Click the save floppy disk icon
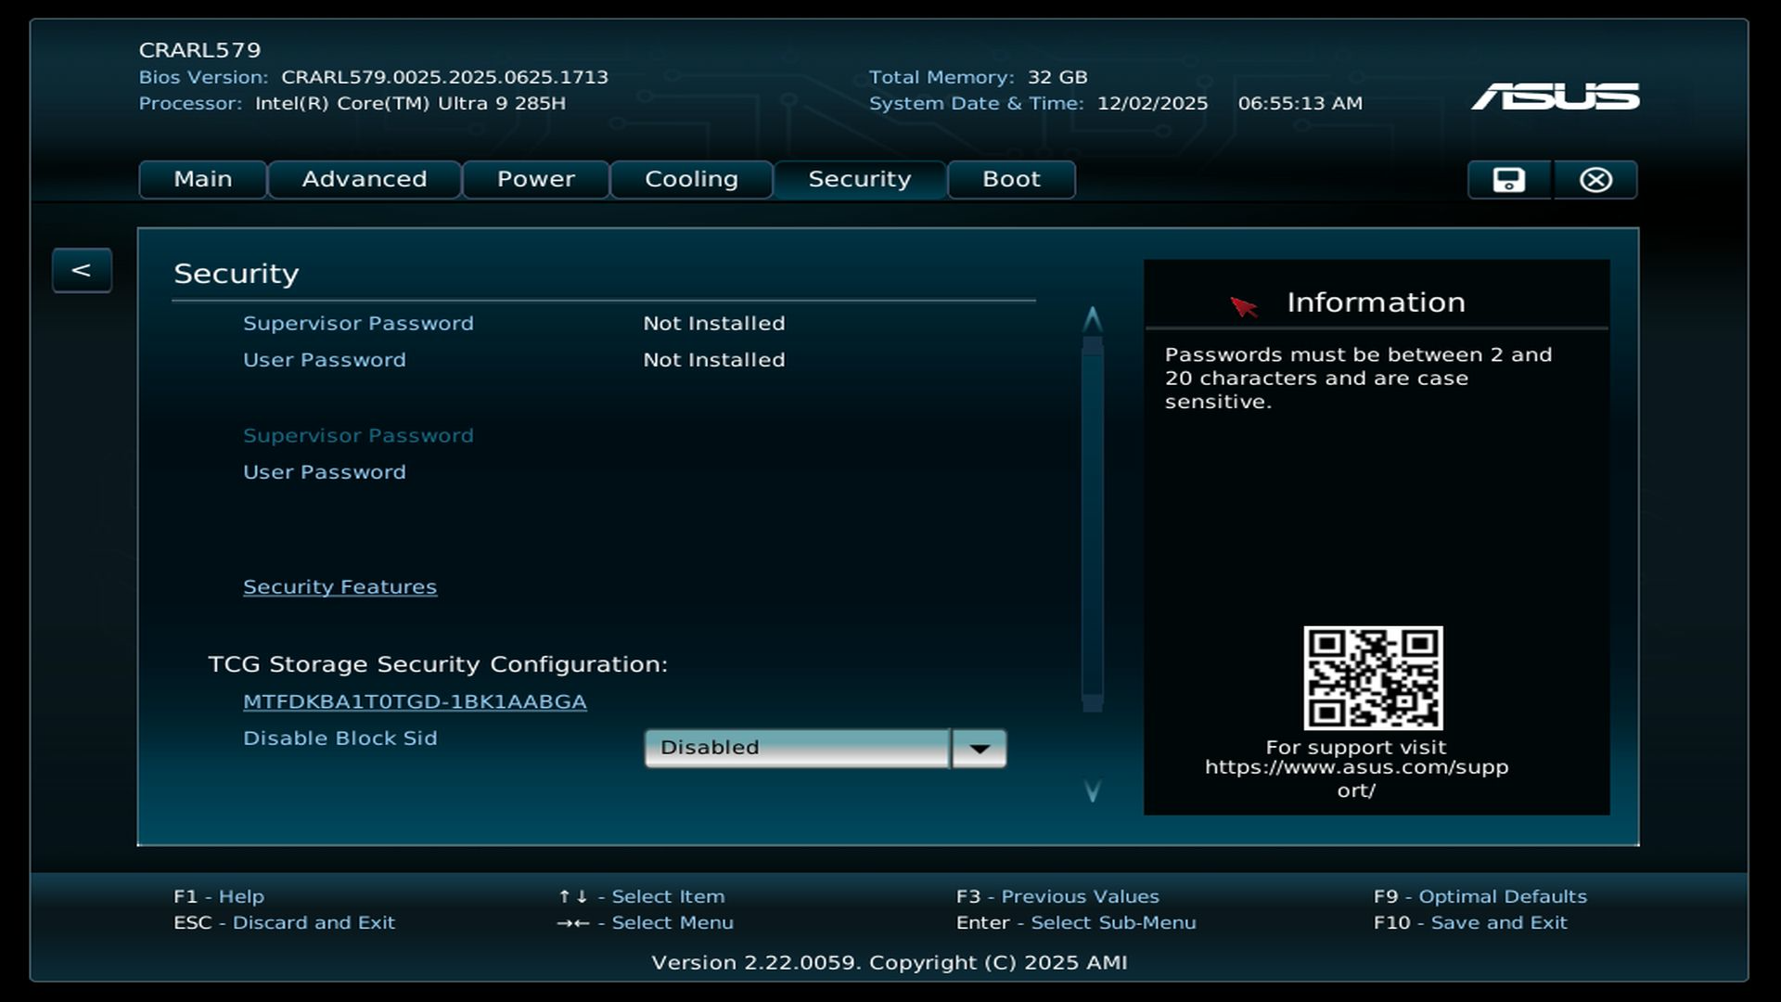Viewport: 1781px width, 1002px height. pos(1508,180)
